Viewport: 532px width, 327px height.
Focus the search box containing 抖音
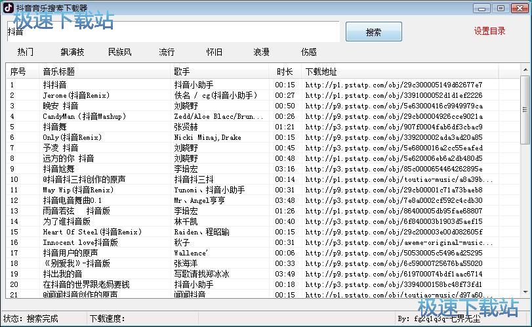[x=173, y=32]
